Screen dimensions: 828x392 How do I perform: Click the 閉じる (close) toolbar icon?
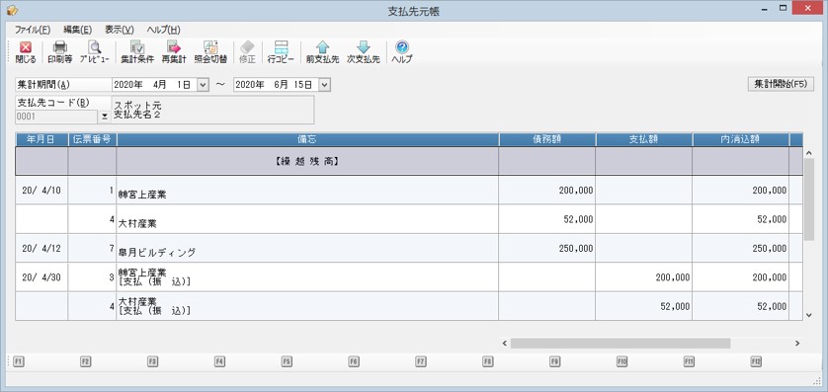(x=26, y=52)
